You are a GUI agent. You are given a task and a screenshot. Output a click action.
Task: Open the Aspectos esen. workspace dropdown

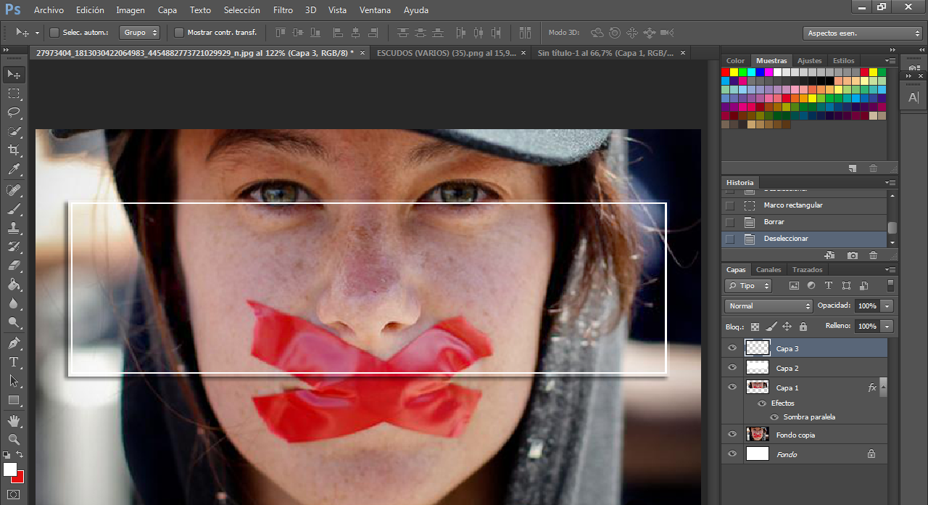862,33
